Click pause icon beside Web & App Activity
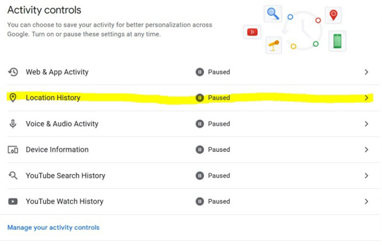 coord(200,72)
